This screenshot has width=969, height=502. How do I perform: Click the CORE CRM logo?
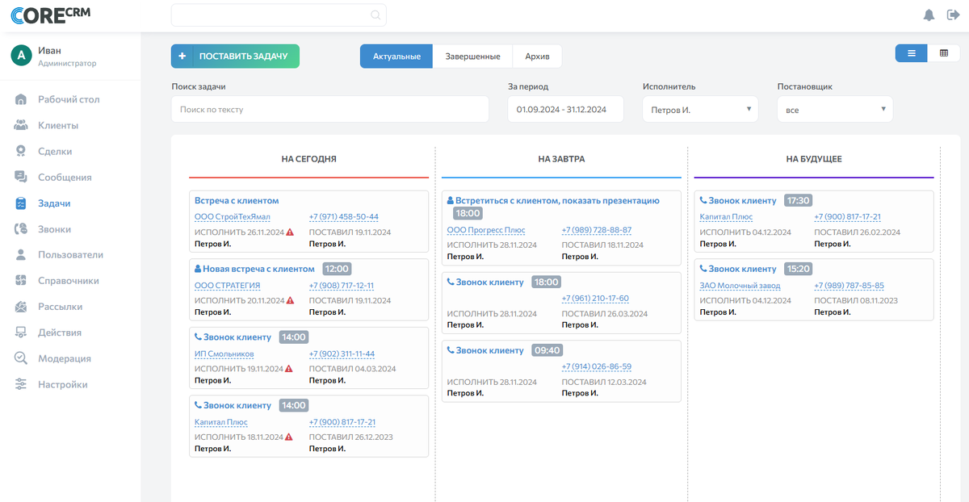click(x=51, y=15)
